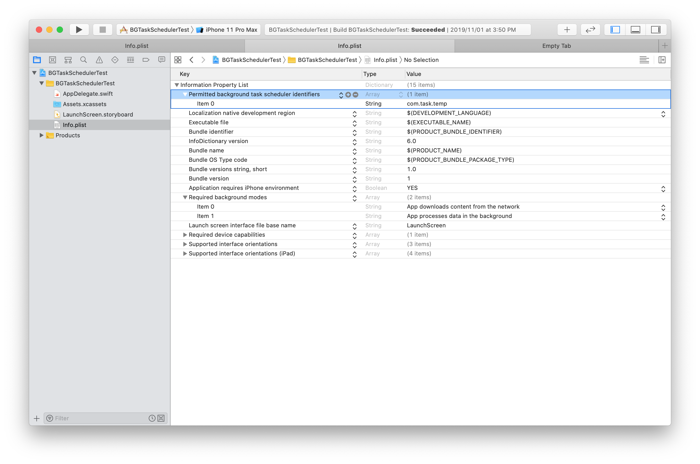Viewport: 700px width, 464px height.
Task: Click the Library plus button in toolbar
Action: coord(567,30)
